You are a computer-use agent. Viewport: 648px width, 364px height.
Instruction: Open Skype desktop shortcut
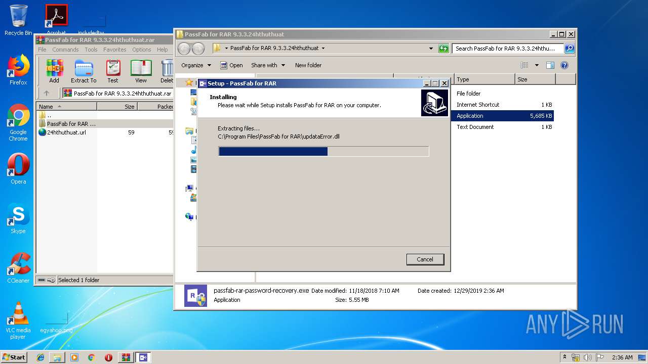point(18,218)
